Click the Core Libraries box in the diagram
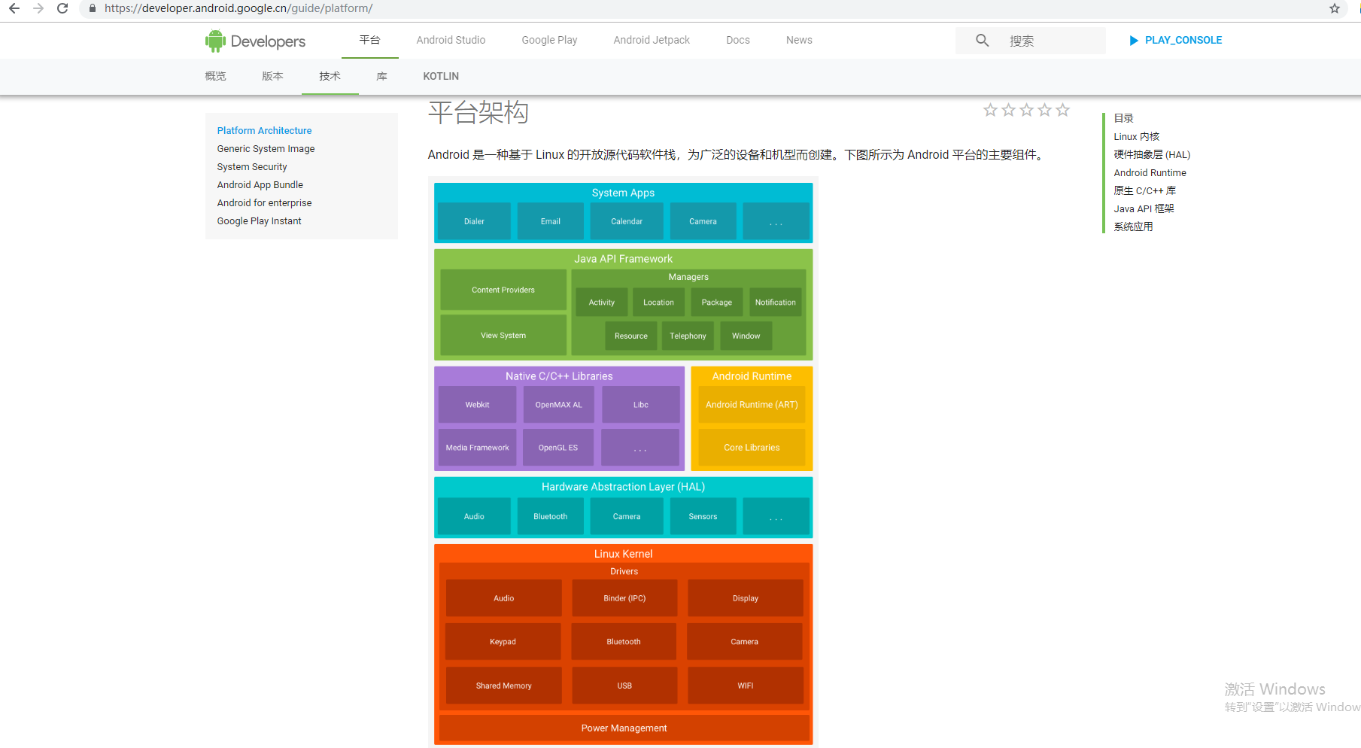 [751, 447]
